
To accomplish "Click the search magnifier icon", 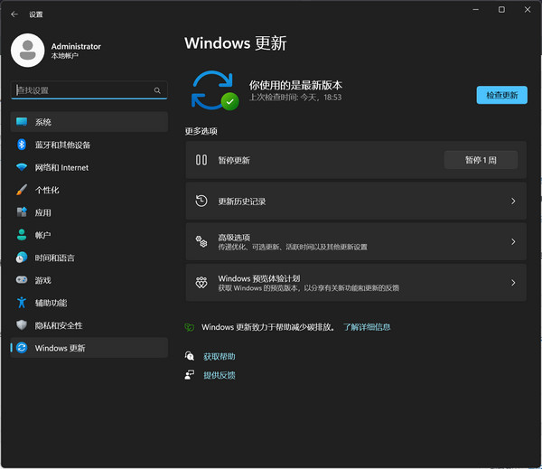I will tap(157, 90).
